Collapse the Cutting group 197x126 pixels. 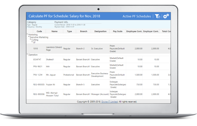click(x=30, y=40)
